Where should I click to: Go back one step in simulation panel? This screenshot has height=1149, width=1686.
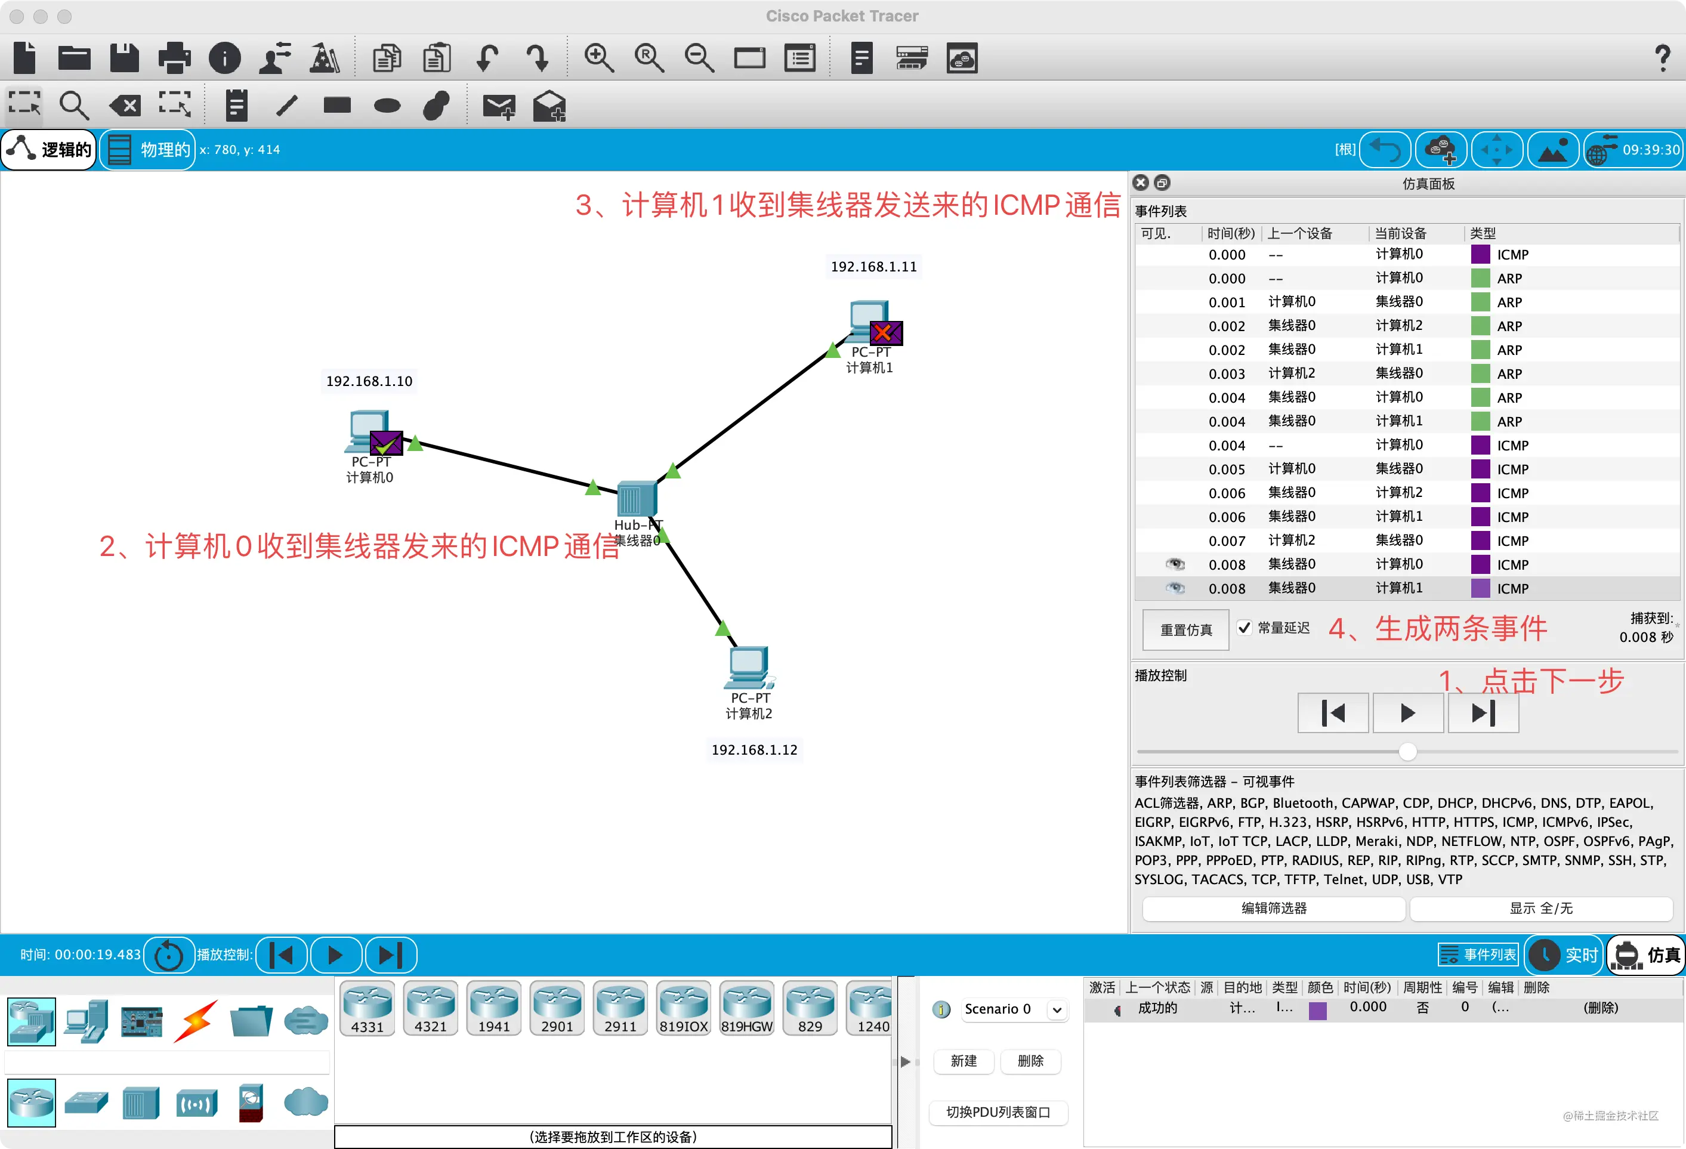coord(1333,713)
